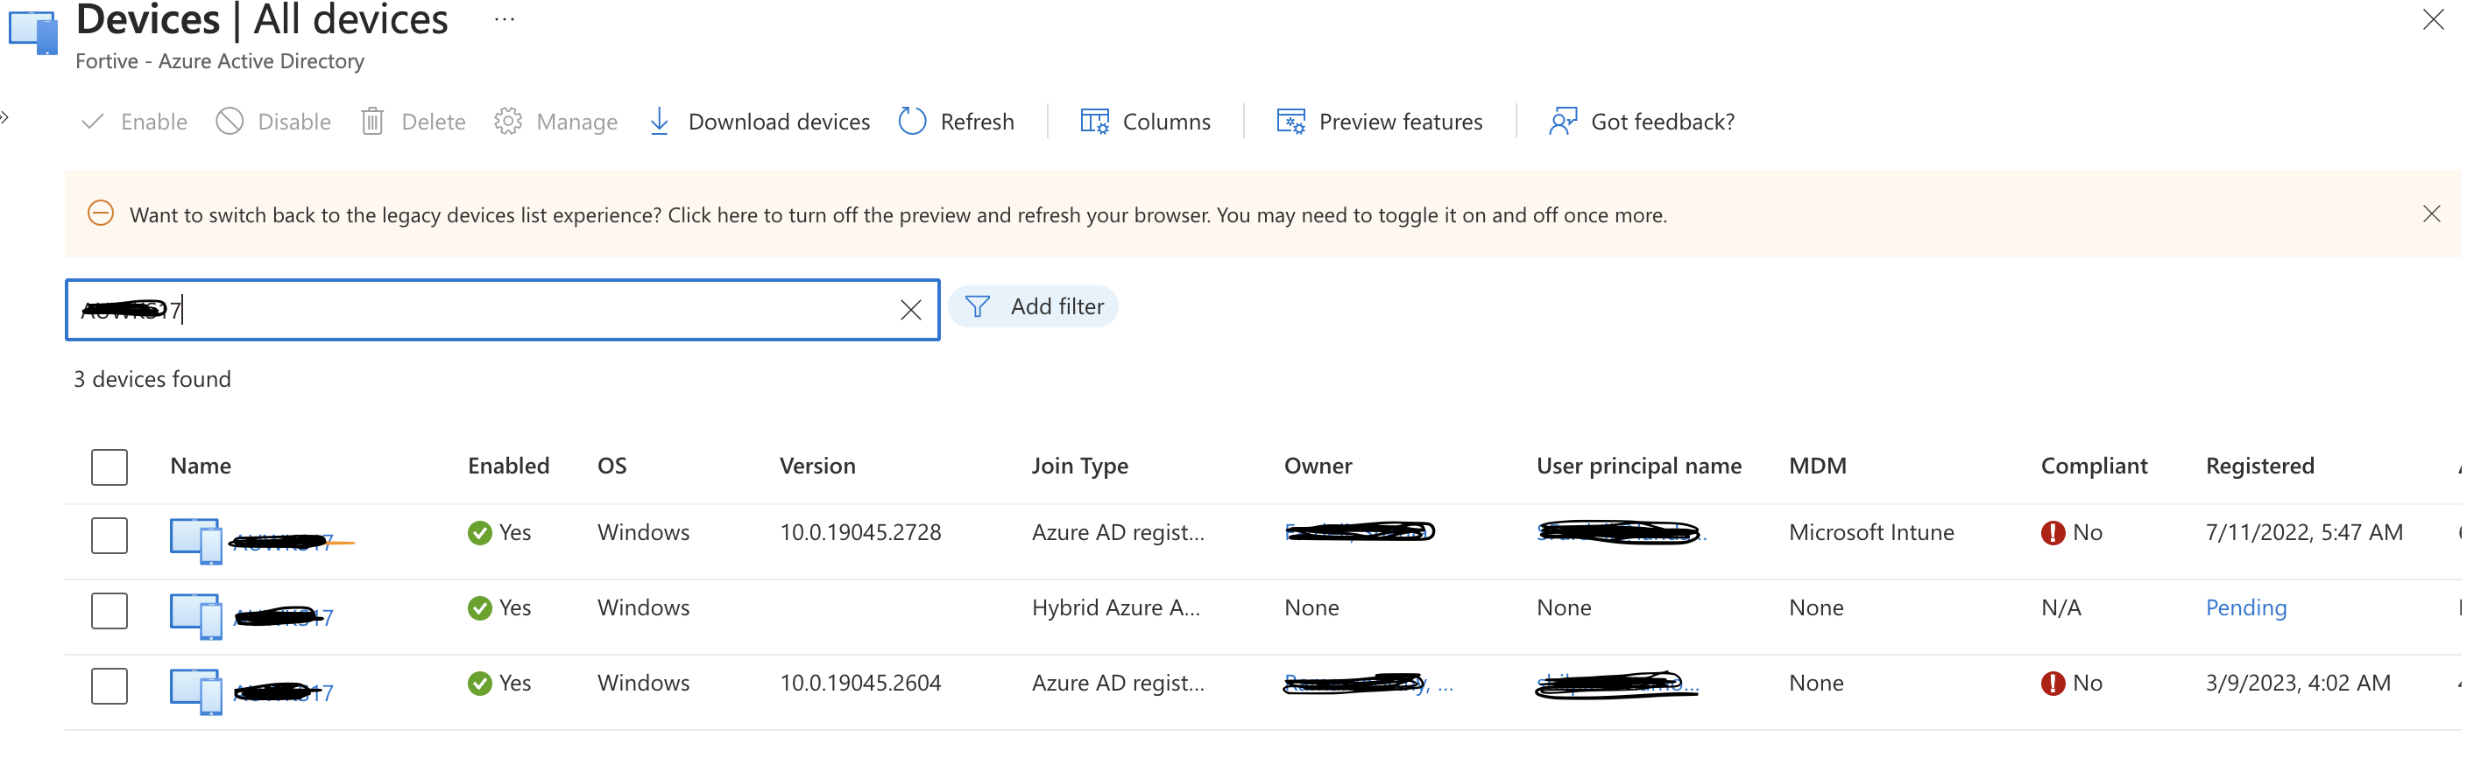Open the Columns chooser icon
This screenshot has height=779, width=2488.
pyautogui.click(x=1093, y=122)
